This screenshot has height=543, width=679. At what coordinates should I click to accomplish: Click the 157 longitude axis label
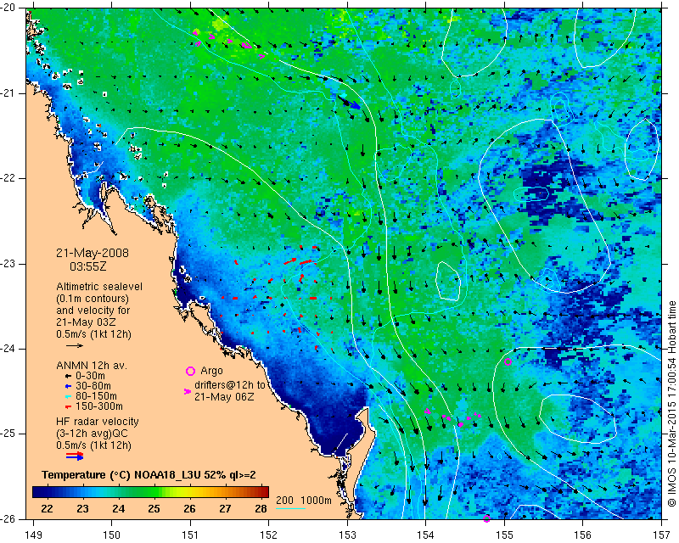[x=662, y=535]
